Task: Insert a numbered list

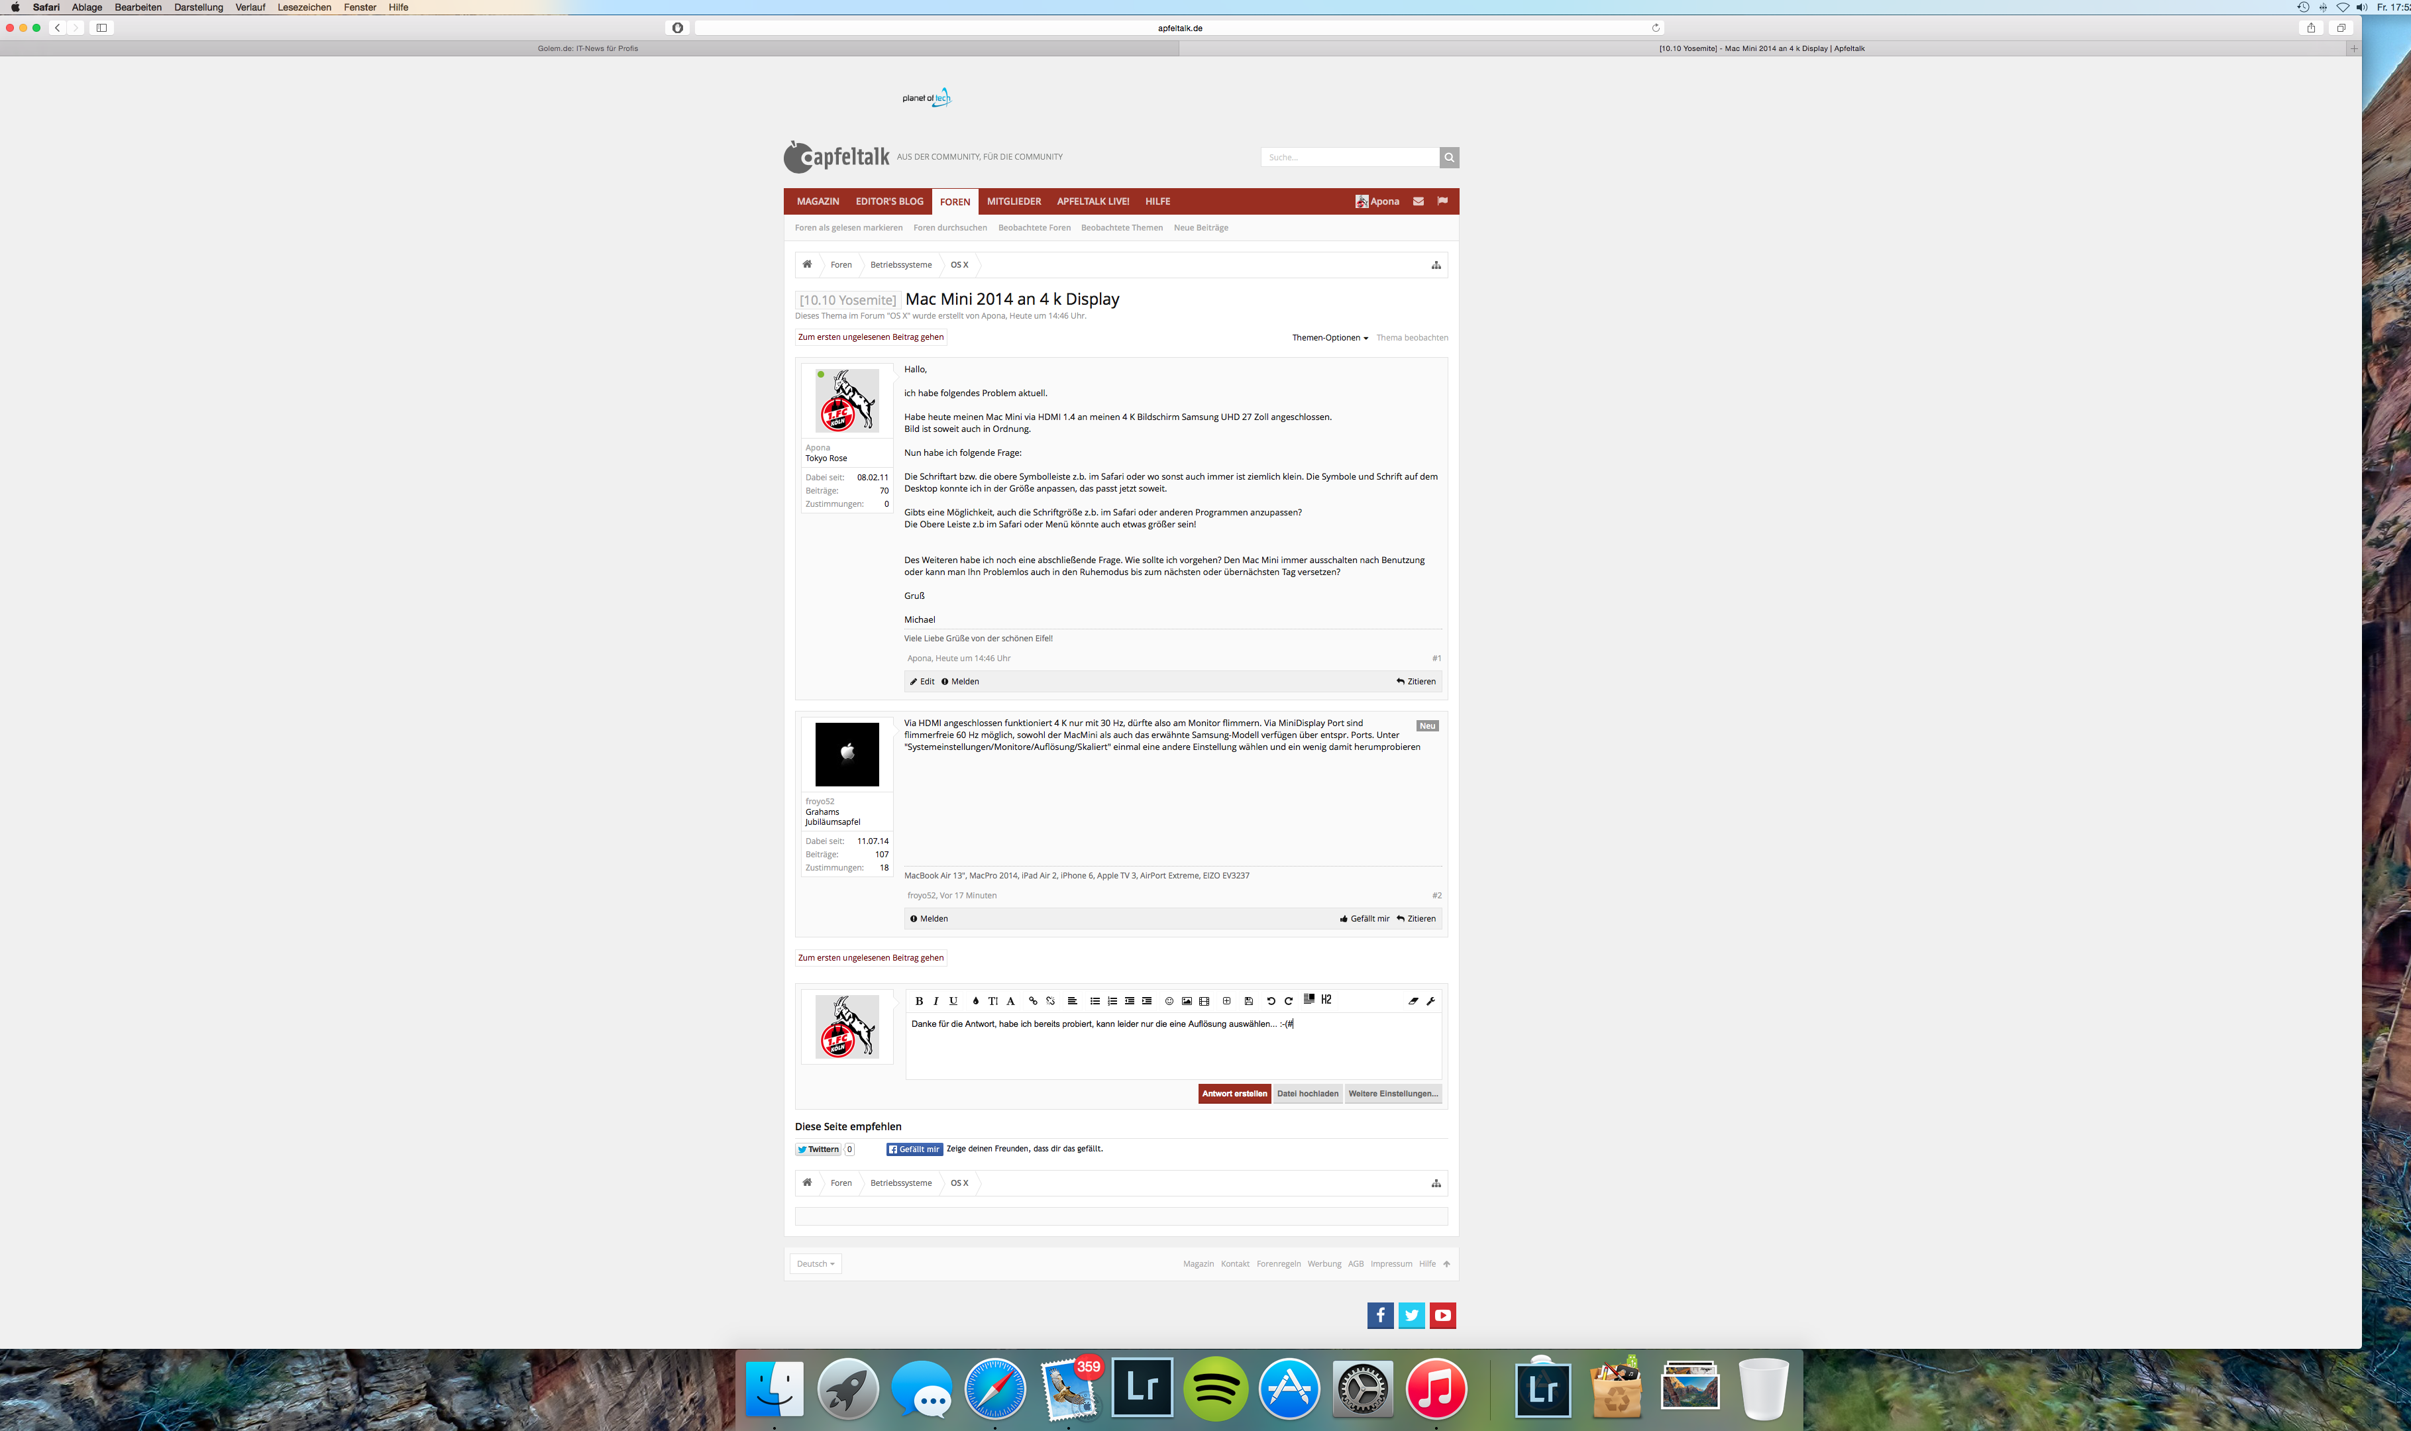Action: (x=1112, y=1001)
